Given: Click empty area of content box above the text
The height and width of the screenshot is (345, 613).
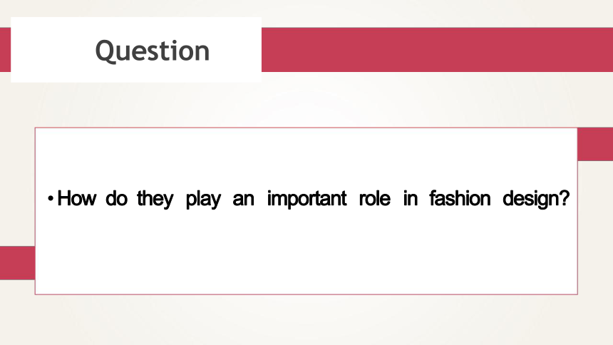Looking at the screenshot, I should point(306,157).
